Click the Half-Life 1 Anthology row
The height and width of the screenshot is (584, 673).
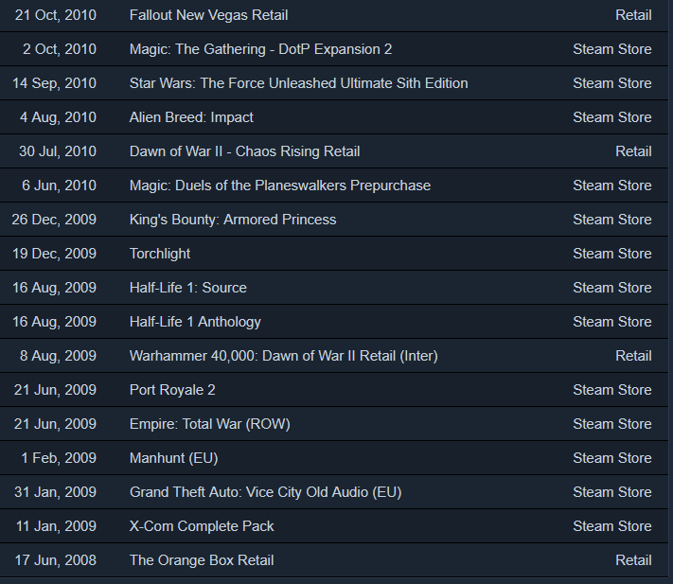point(334,322)
